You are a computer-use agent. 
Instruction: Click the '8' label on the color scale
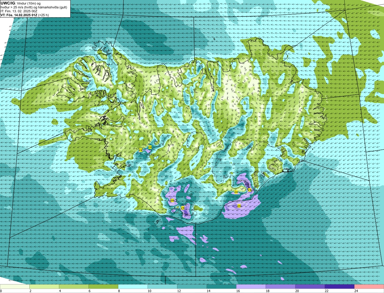point(119,291)
